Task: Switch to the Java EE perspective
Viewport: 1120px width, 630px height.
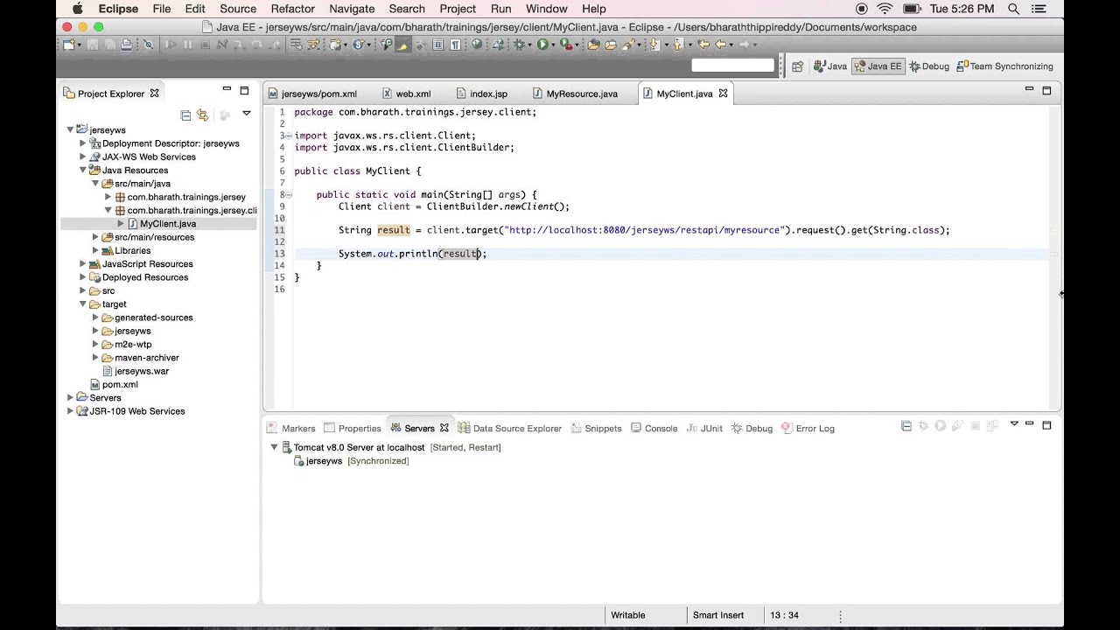Action: point(878,66)
